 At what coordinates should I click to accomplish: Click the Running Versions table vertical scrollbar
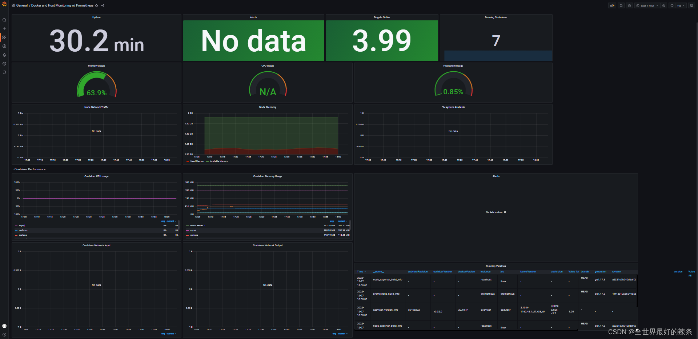tap(637, 291)
